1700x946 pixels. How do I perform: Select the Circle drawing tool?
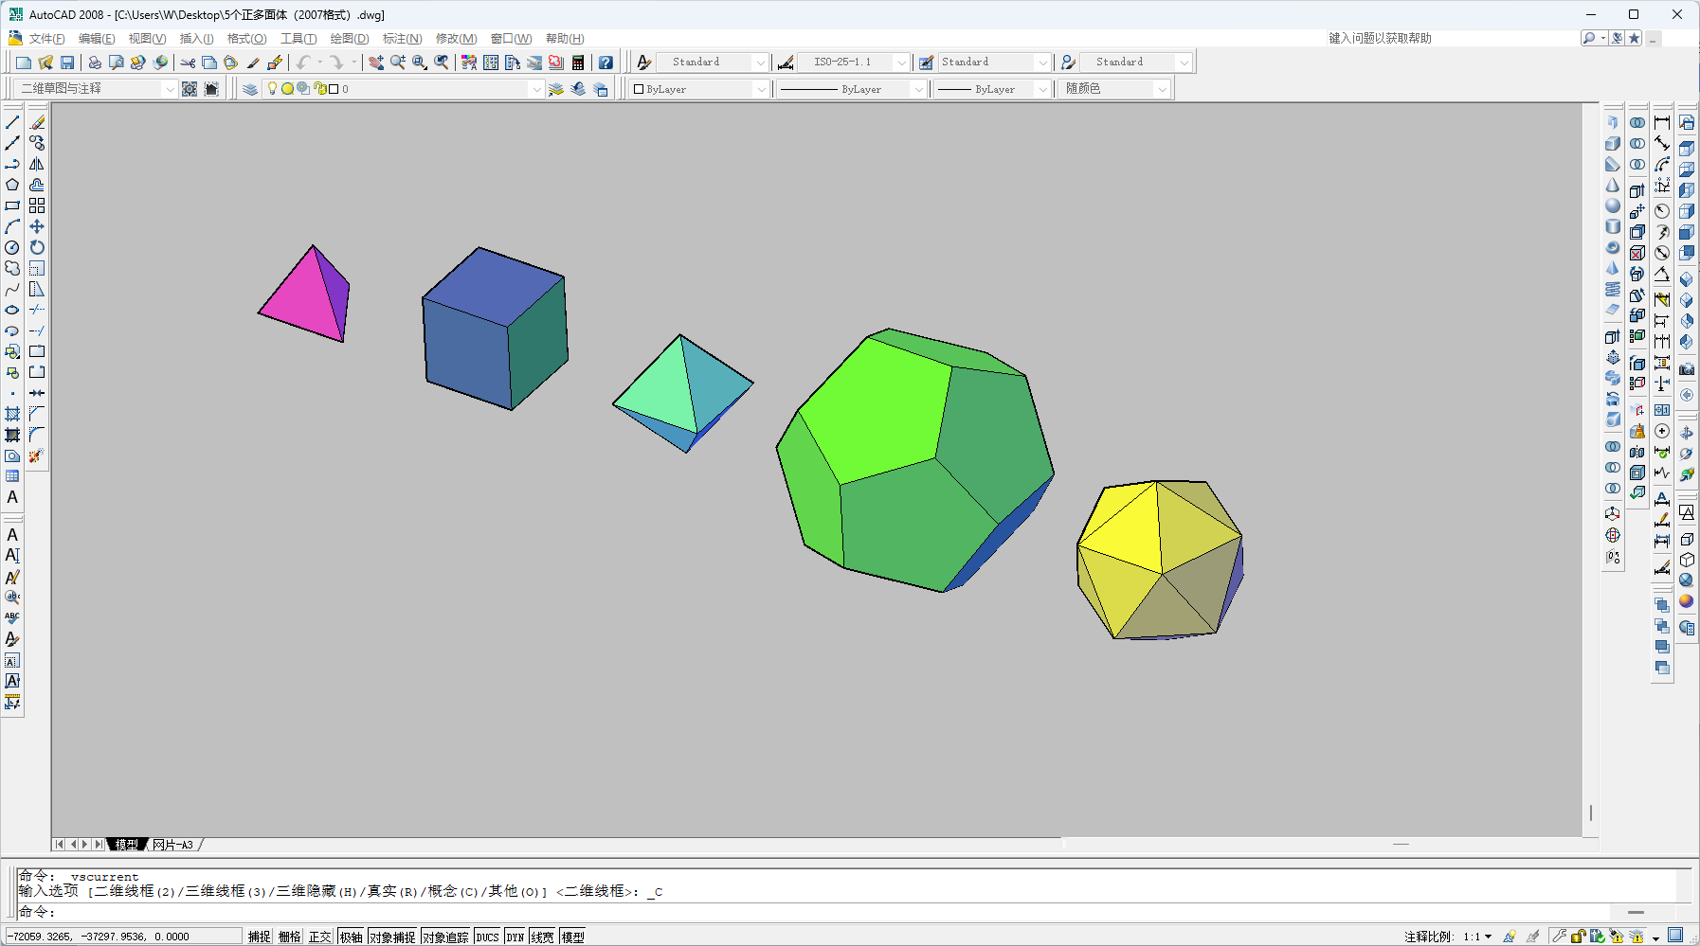point(12,247)
